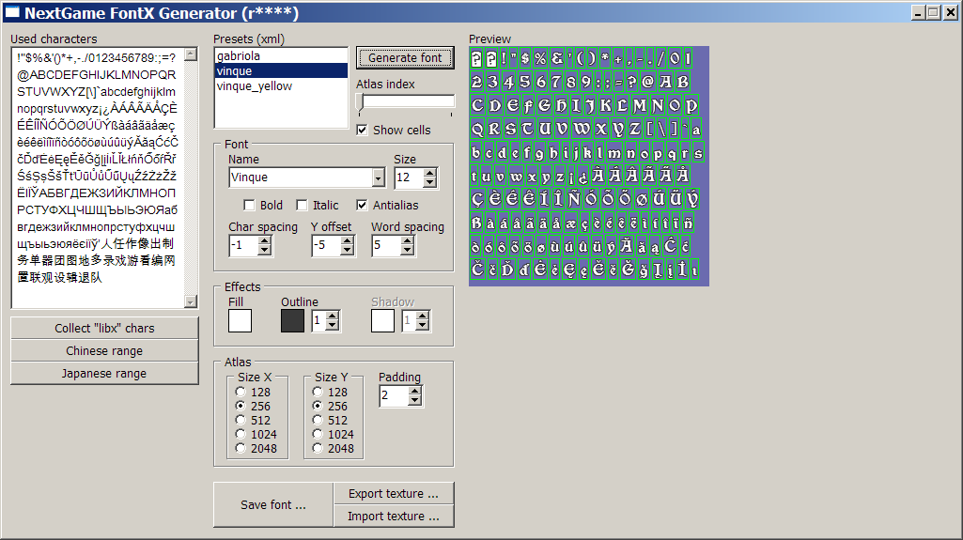The height and width of the screenshot is (540, 963).
Task: Select Size X 256 radio button
Action: point(241,406)
